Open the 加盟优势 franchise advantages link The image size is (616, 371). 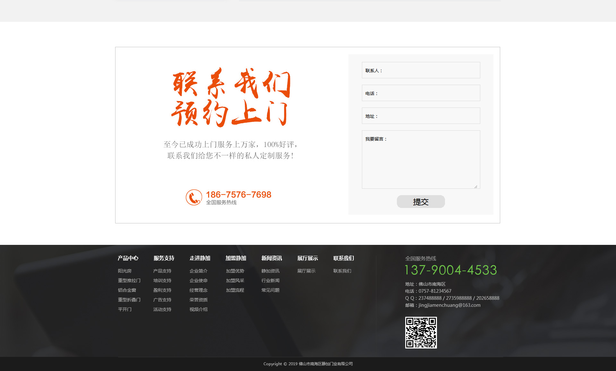[235, 271]
